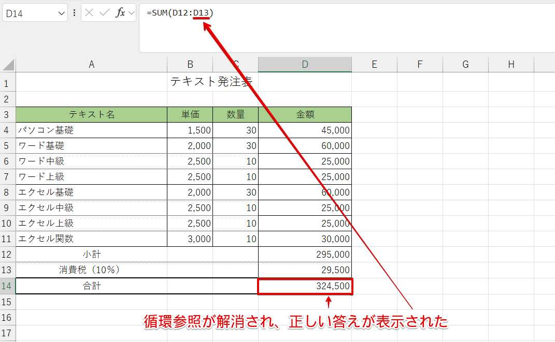
Task: Select cell ワード中級
Action: click(91, 161)
